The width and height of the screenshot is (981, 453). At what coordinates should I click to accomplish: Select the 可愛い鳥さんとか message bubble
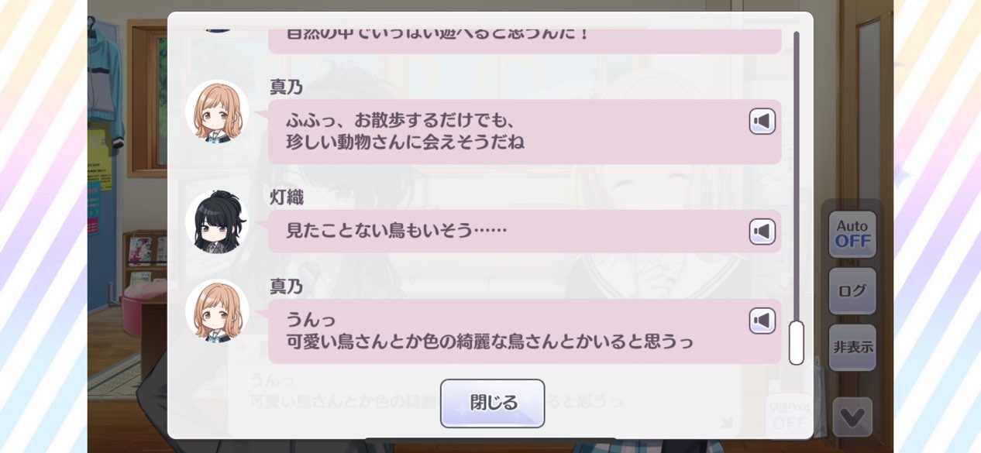(525, 331)
